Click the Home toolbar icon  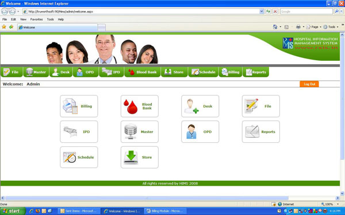pyautogui.click(x=275, y=27)
